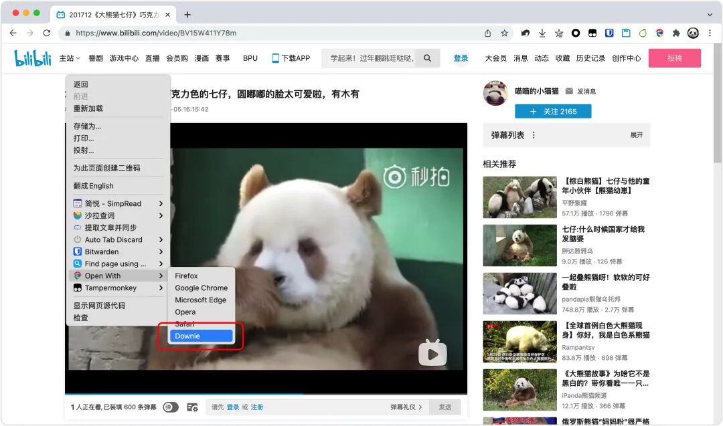The height and width of the screenshot is (426, 723).
Task: Open 弹幕礼仪 link
Action: tap(406, 407)
